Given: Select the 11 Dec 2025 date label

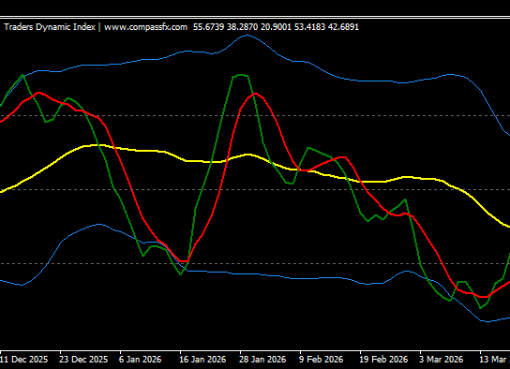Looking at the screenshot, I should pos(23,360).
